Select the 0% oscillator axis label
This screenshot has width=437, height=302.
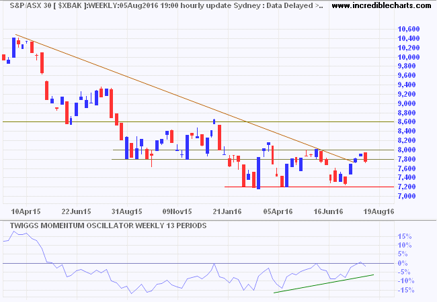[x=403, y=263]
